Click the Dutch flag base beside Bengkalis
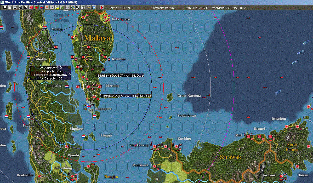This screenshot has width=313, height=183. [67, 87]
